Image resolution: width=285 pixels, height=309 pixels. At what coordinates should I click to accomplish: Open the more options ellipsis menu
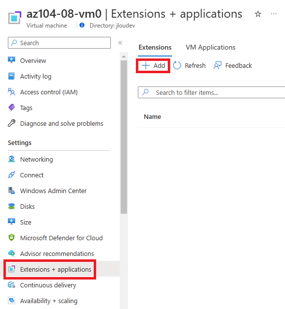(274, 14)
